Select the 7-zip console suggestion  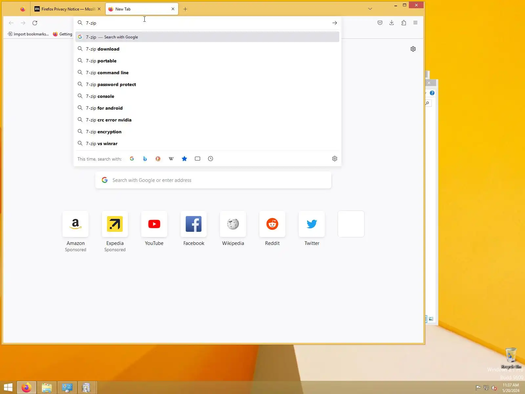tap(207, 96)
